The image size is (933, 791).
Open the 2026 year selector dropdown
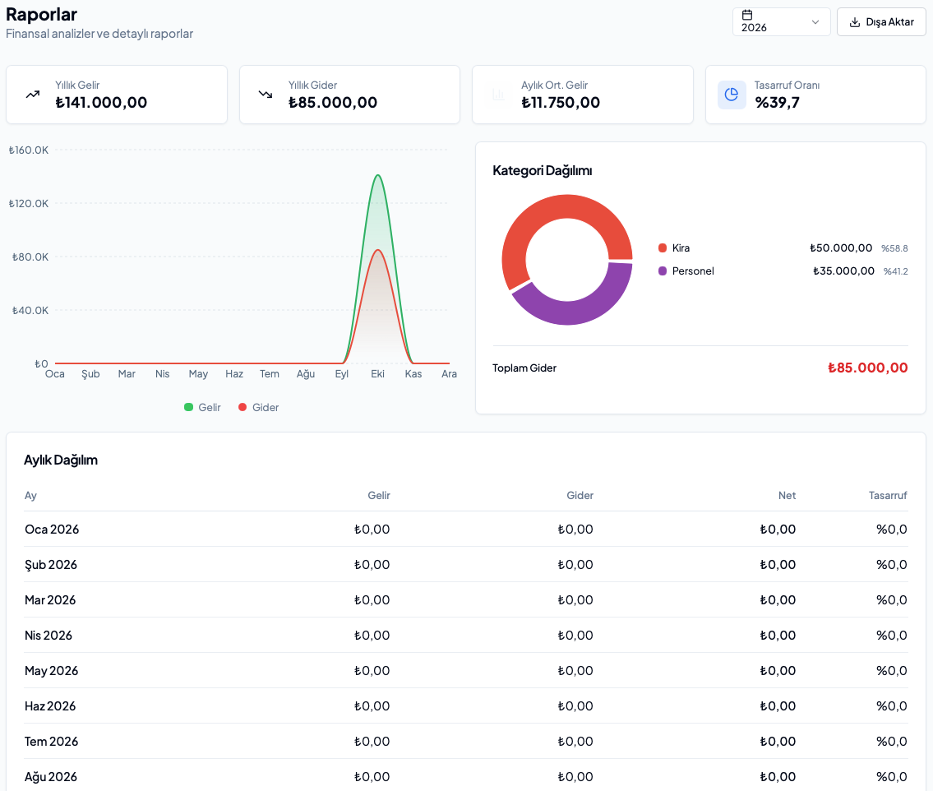pos(781,22)
